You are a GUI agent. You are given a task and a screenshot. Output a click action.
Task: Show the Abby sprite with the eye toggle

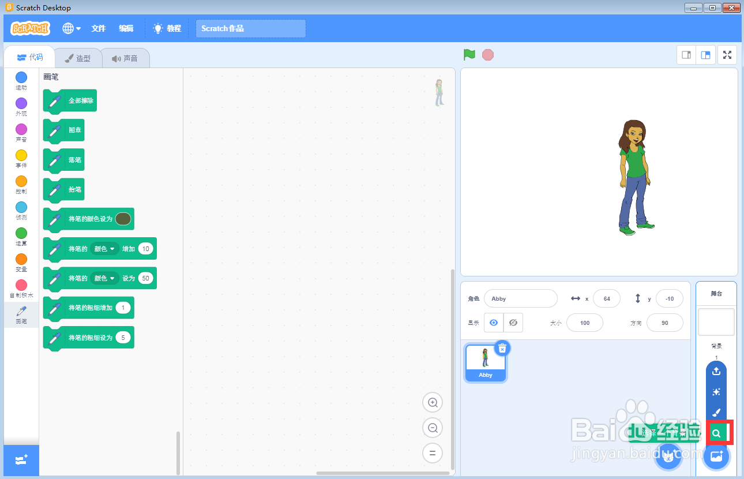tap(493, 322)
